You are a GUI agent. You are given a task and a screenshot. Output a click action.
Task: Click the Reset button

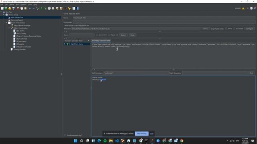133,35
